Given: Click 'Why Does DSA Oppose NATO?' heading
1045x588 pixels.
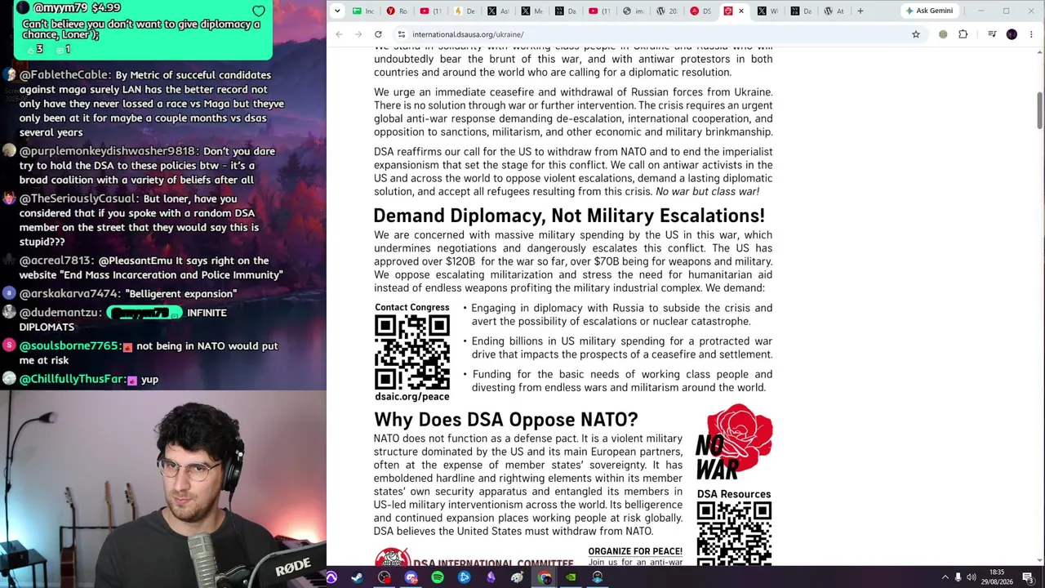Looking at the screenshot, I should pos(505,420).
